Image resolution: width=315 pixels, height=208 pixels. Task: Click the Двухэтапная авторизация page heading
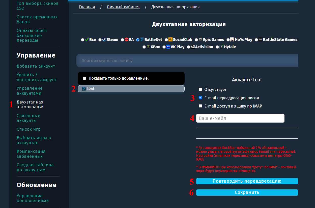pos(189,24)
